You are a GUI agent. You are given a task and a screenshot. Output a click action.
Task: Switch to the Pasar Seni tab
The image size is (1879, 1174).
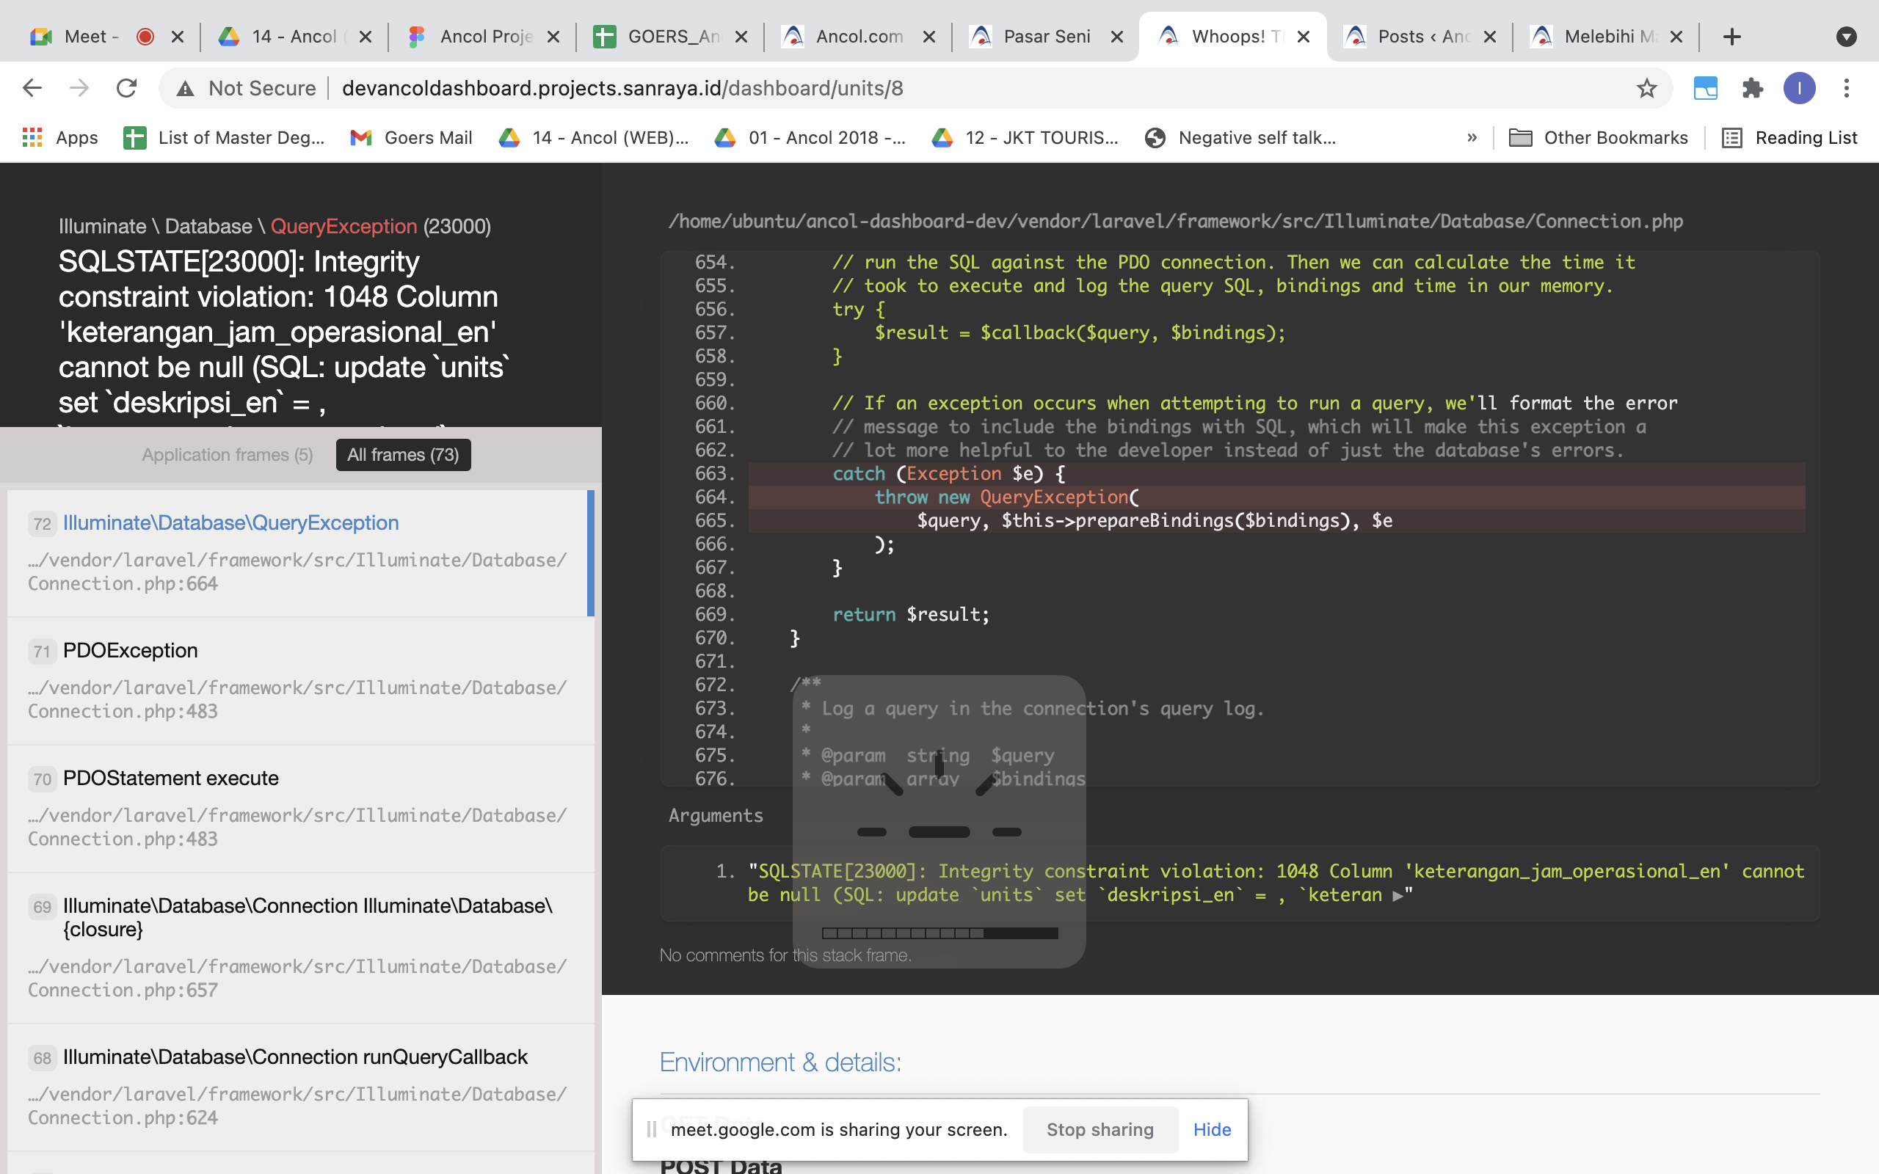click(x=1045, y=37)
